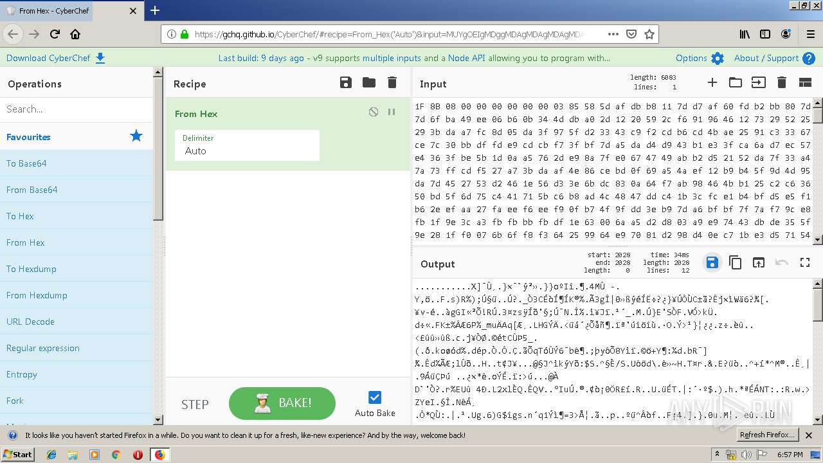Screen dimensions: 823x463
Task: Reset the pane layout
Action: [x=805, y=82]
